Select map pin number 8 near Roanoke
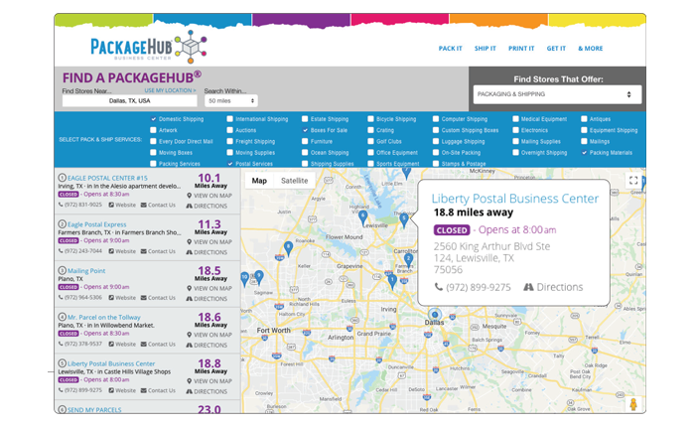Viewport: 695px width, 427px height. (288, 248)
